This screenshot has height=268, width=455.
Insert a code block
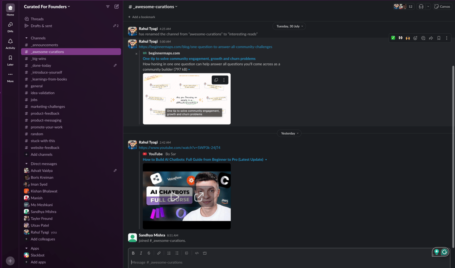point(205,253)
